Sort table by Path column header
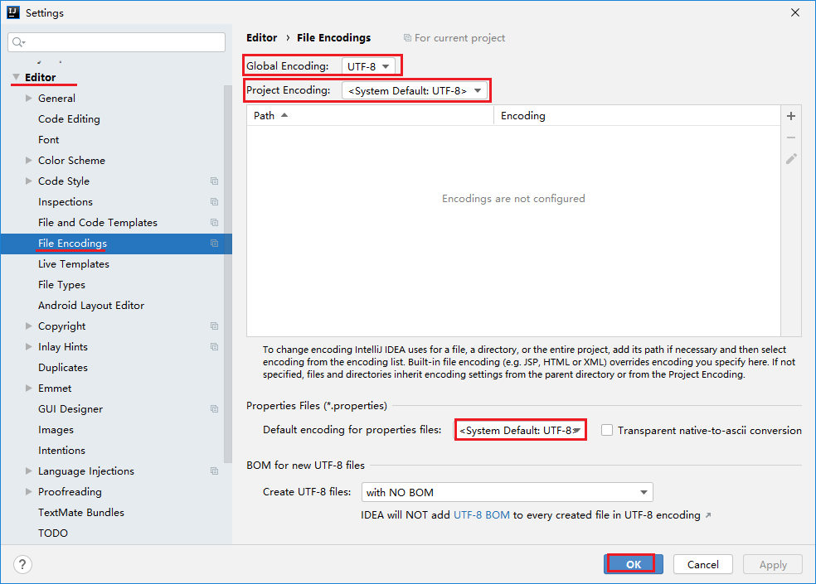 [370, 115]
